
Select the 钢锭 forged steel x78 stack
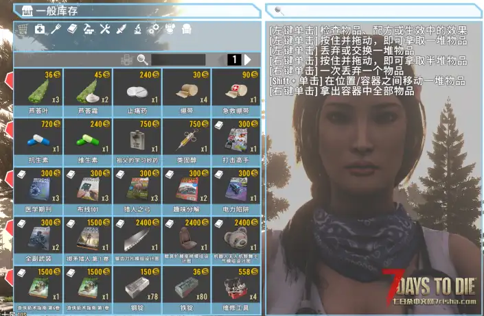click(x=137, y=290)
